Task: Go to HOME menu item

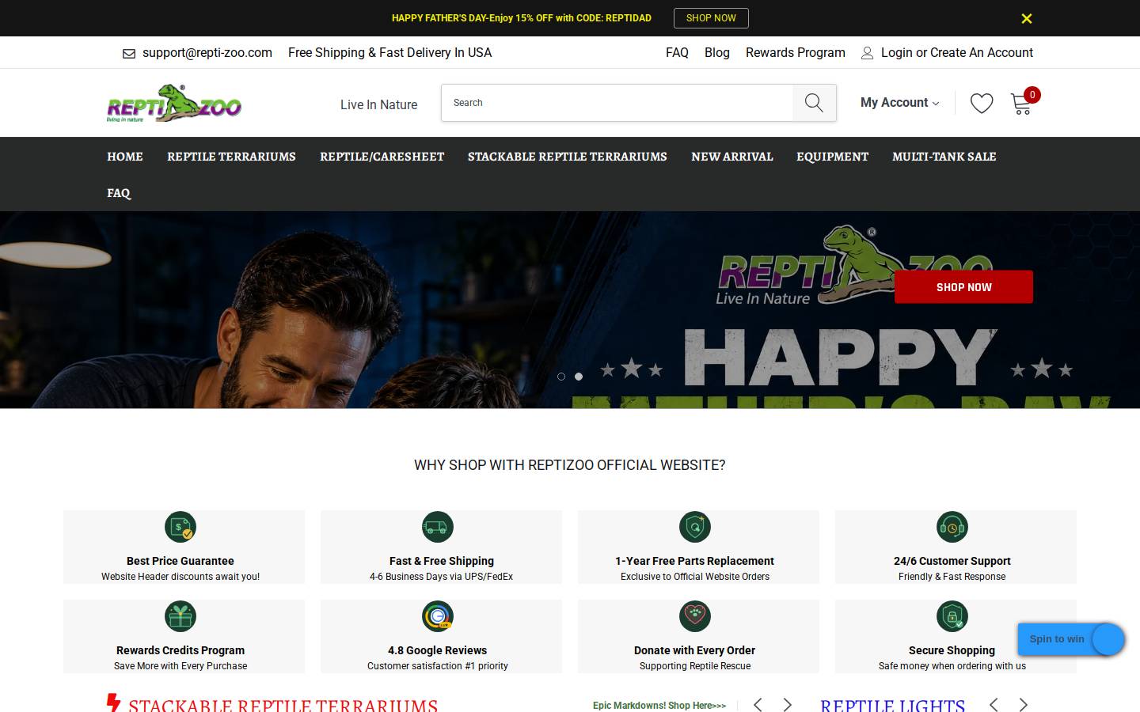Action: point(125,157)
